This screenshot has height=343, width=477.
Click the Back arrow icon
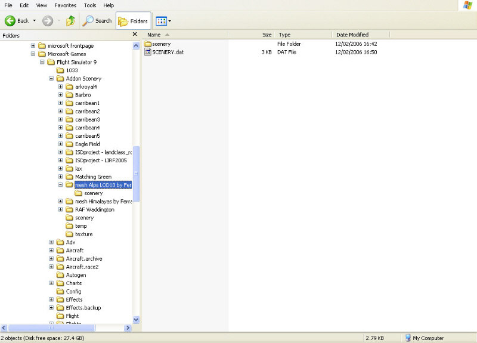pos(10,20)
